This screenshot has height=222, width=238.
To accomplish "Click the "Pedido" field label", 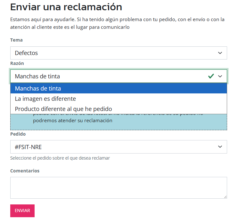I will [18, 134].
